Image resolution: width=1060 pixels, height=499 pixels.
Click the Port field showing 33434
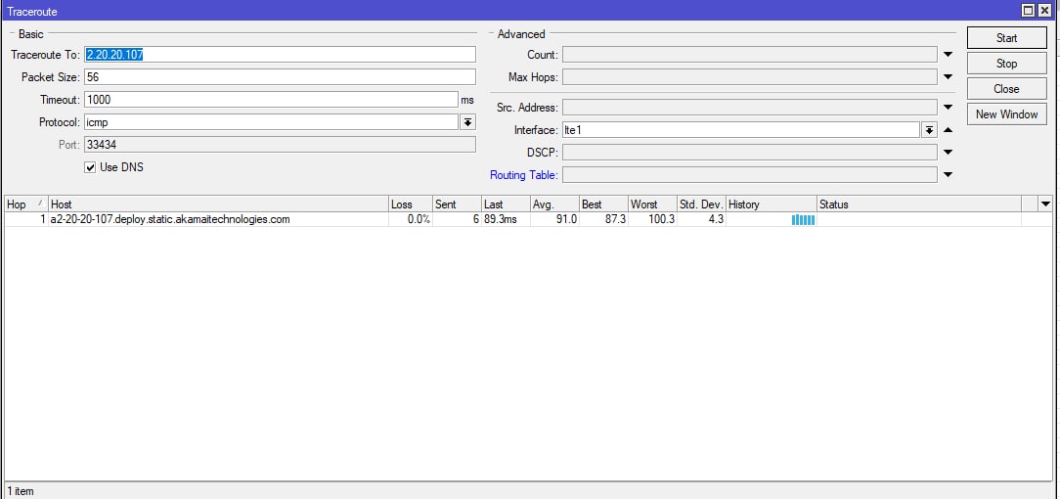[x=280, y=145]
